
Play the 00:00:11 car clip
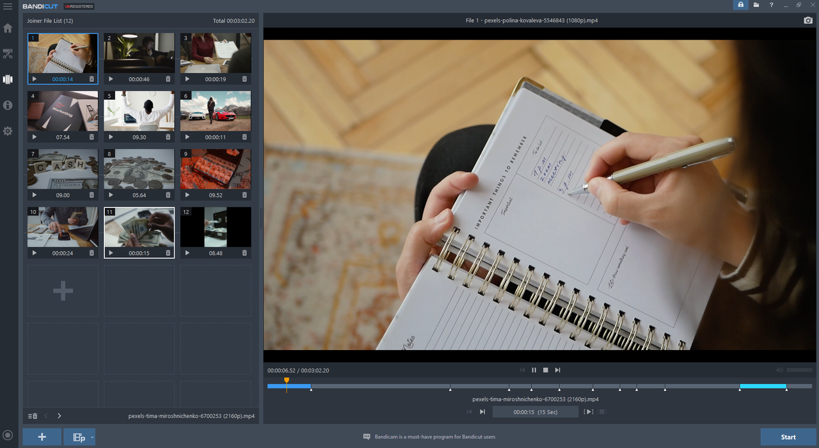(x=187, y=137)
